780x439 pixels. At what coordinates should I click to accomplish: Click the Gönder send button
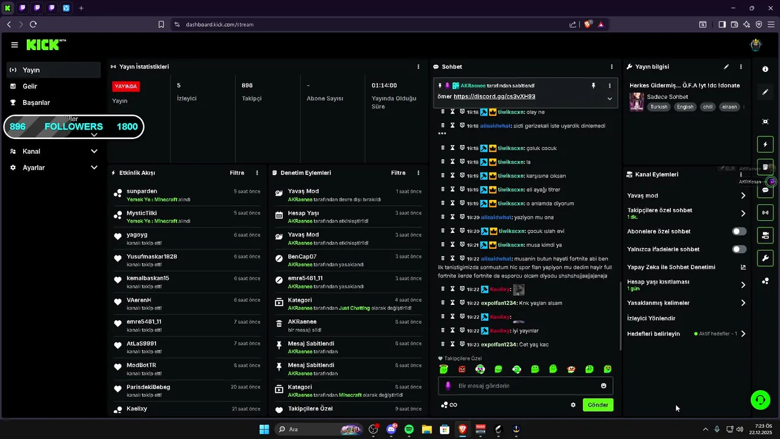[598, 405]
